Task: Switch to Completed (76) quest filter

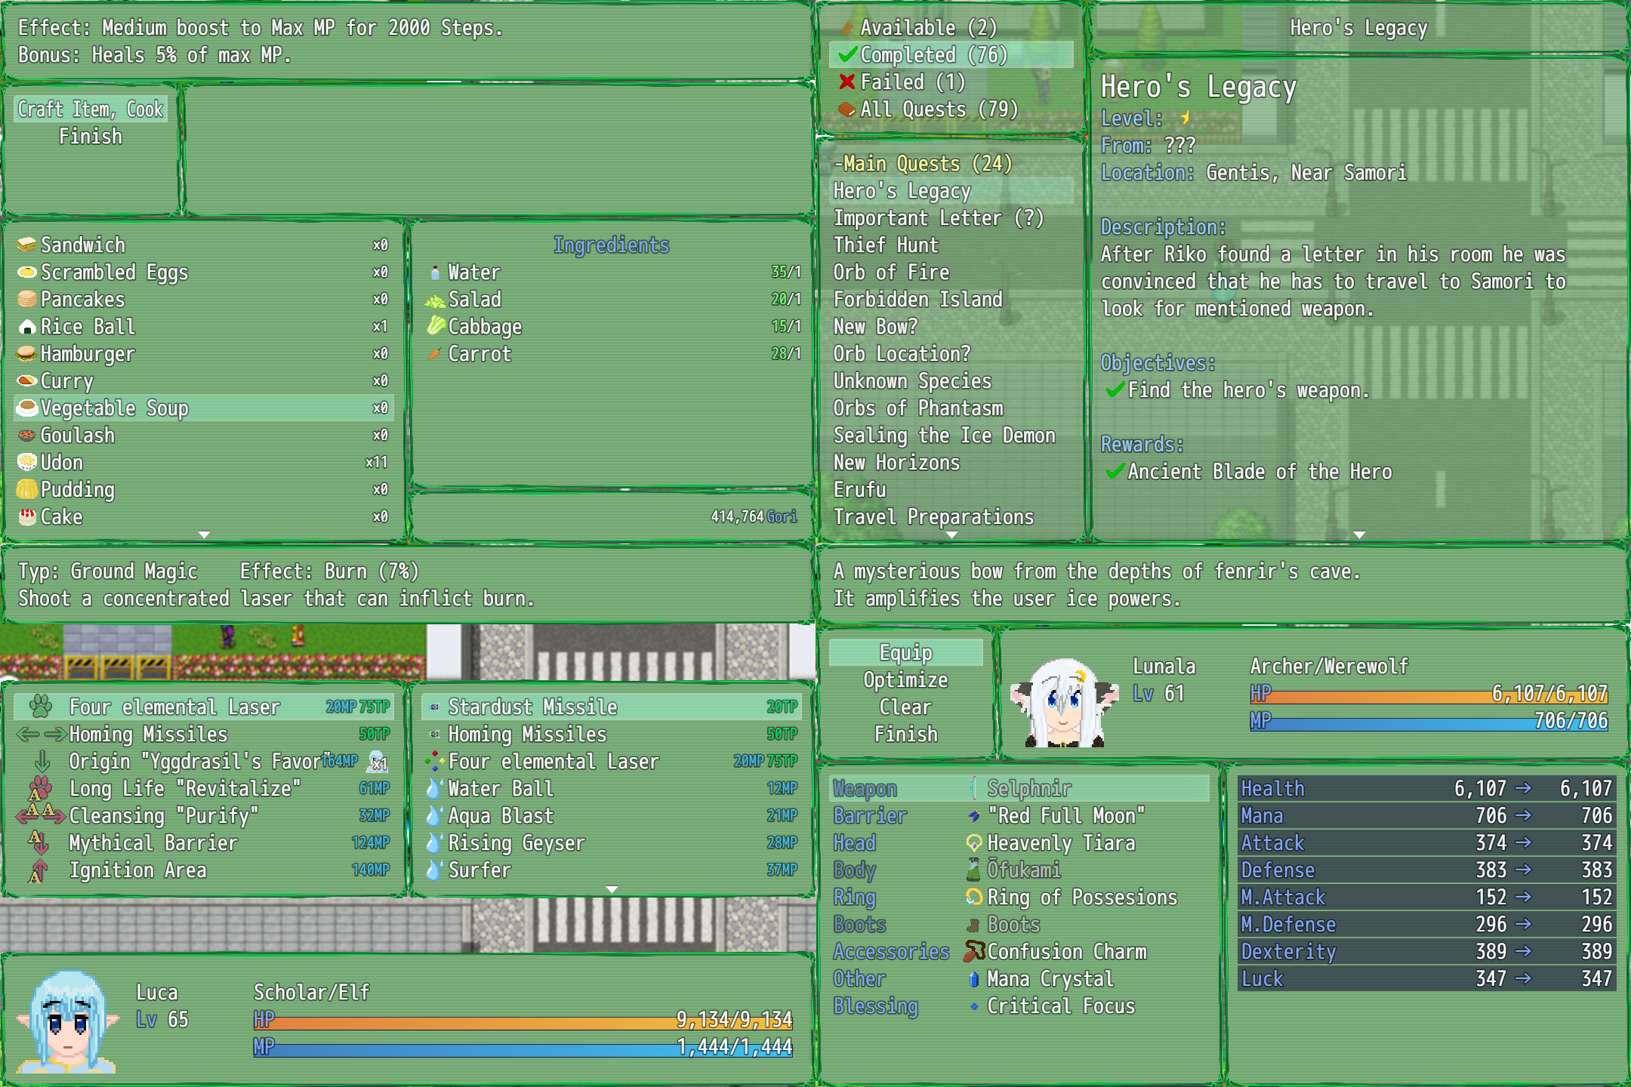Action: 933,54
